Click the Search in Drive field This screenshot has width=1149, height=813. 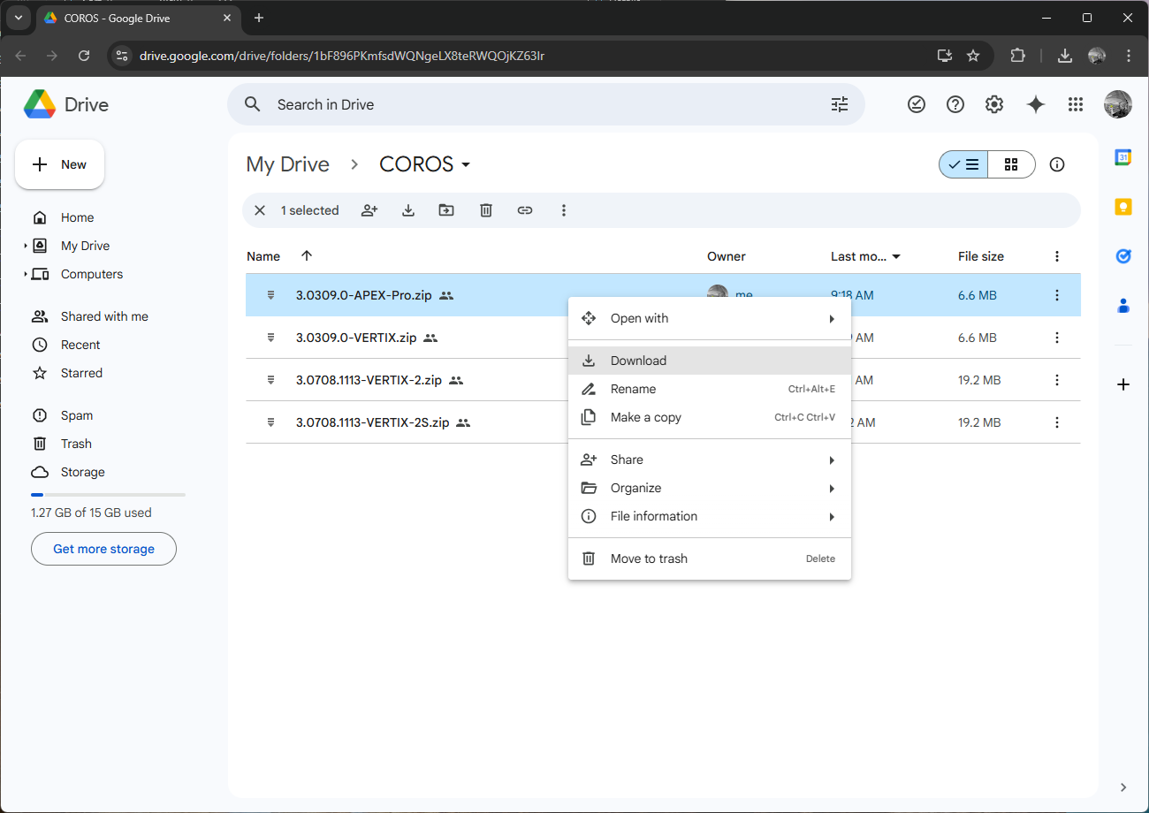(545, 104)
